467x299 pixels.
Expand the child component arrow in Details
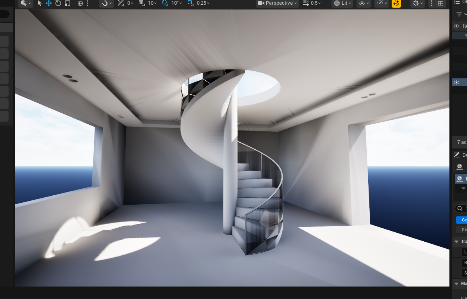pos(463,188)
